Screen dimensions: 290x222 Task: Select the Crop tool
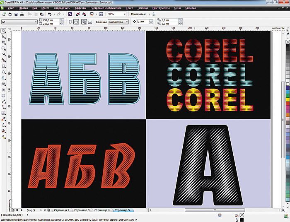click(x=3, y=43)
